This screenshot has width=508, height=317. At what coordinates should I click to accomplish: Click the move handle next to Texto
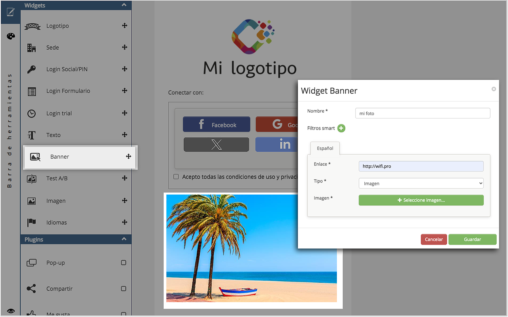[125, 135]
